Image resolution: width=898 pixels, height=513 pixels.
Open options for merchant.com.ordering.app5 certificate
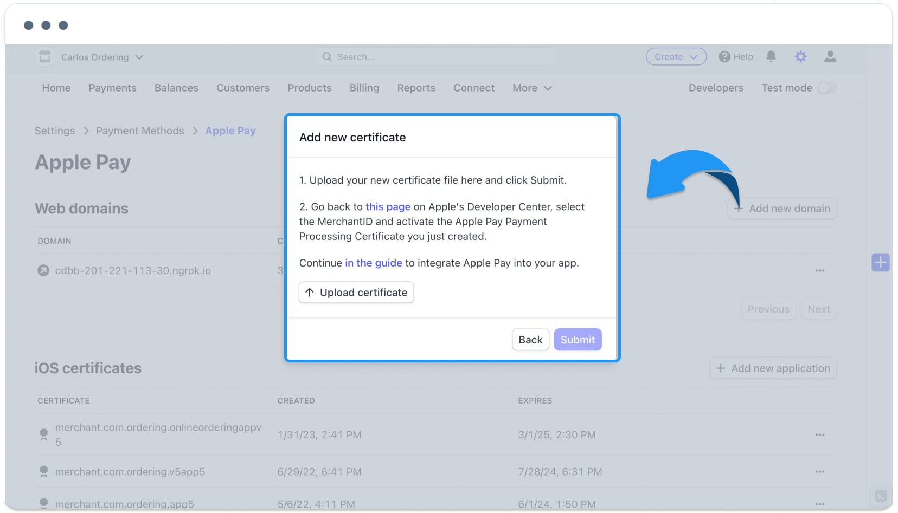click(x=820, y=504)
